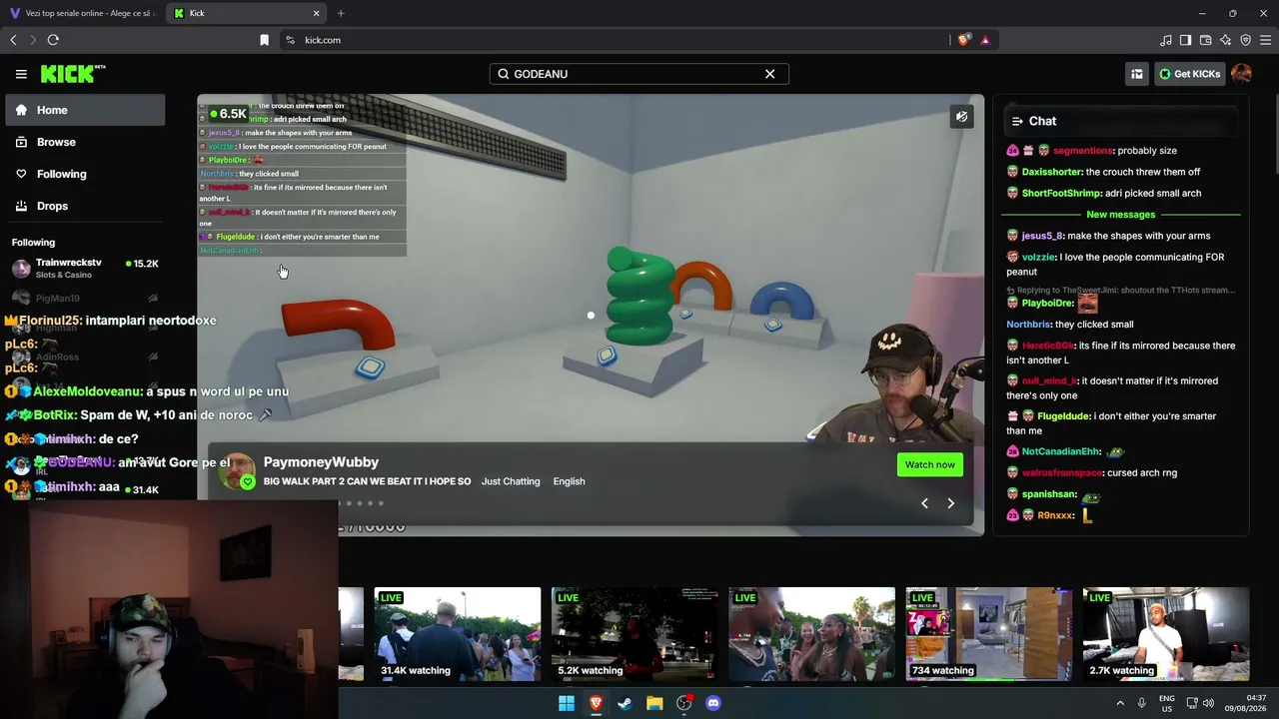The height and width of the screenshot is (719, 1279).
Task: Click the taskbar microphone icon
Action: point(1141,703)
